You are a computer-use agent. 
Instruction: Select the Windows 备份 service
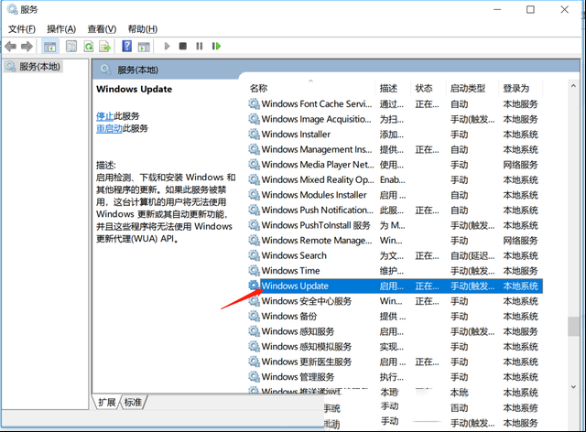click(x=395, y=316)
